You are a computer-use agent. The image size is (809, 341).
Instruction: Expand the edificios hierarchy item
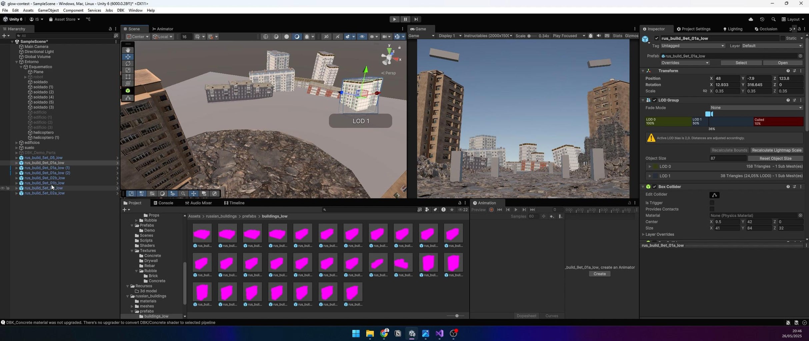17,143
